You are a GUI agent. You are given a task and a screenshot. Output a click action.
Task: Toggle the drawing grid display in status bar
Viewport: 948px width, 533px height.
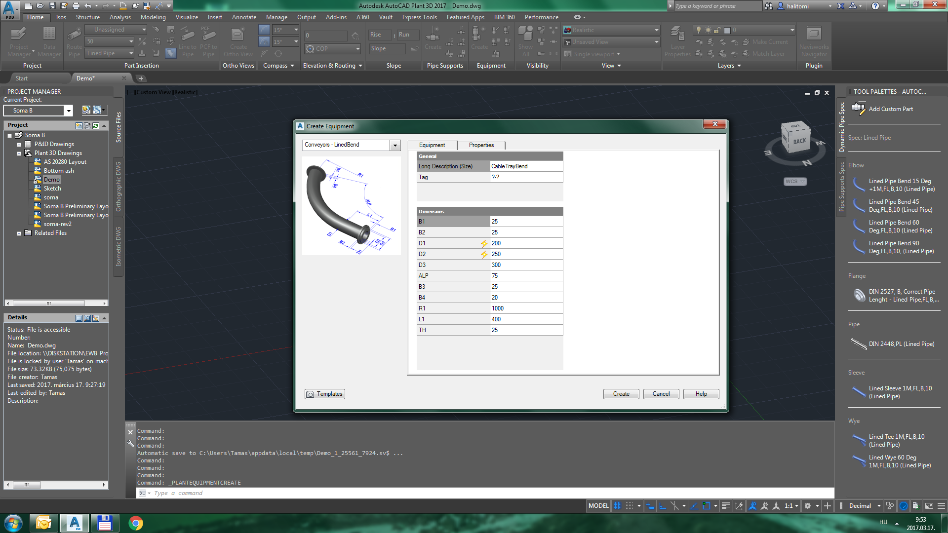click(x=617, y=506)
